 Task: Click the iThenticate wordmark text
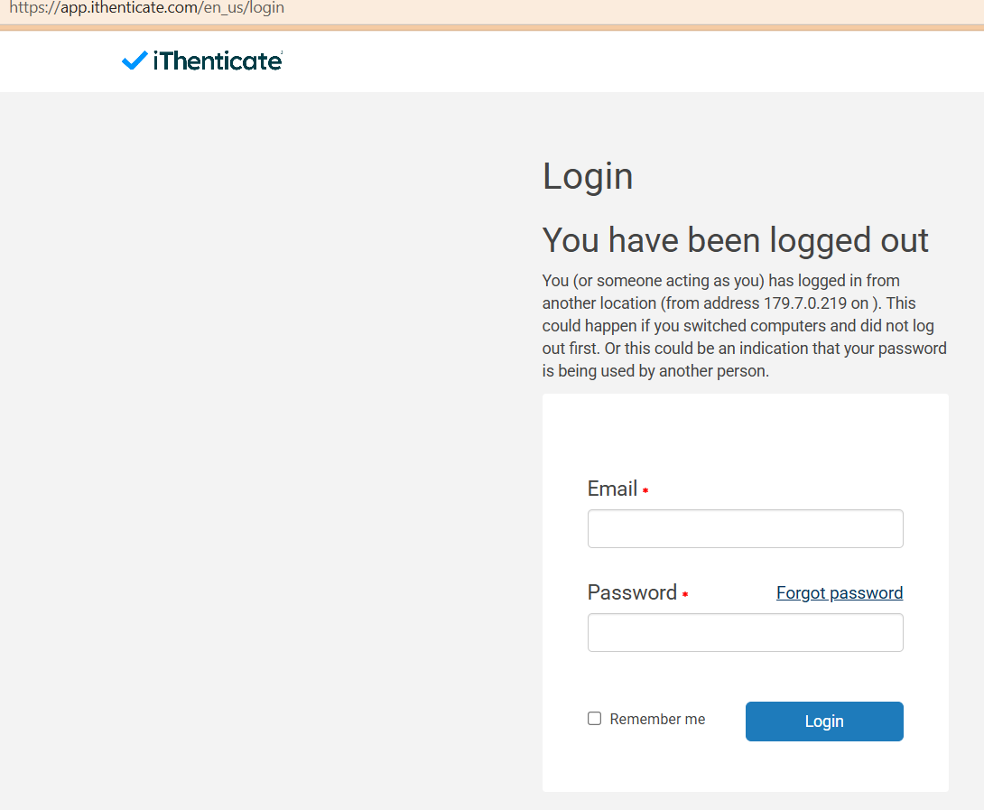pyautogui.click(x=218, y=61)
